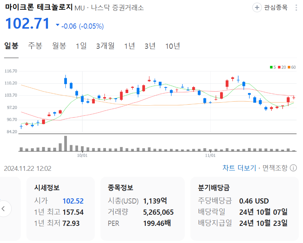
Task: Click the 1년 최저 value 72.93
Action: (x=71, y=223)
